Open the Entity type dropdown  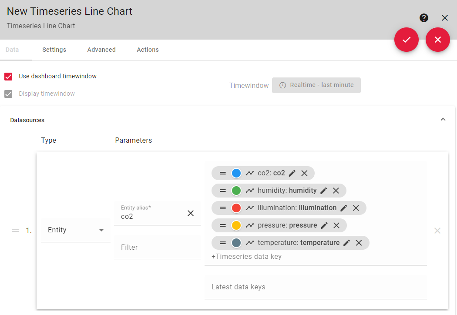[x=75, y=230]
